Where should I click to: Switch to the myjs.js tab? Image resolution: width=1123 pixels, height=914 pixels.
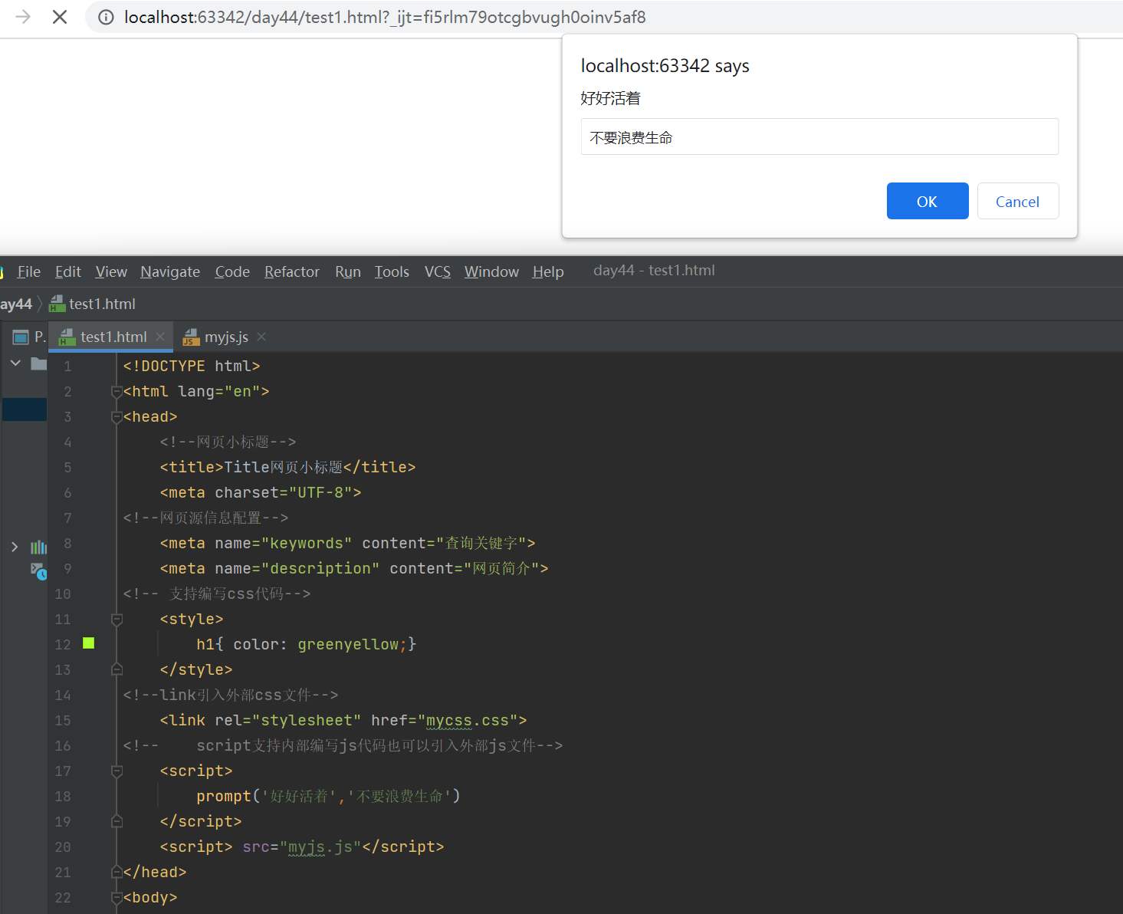point(225,337)
